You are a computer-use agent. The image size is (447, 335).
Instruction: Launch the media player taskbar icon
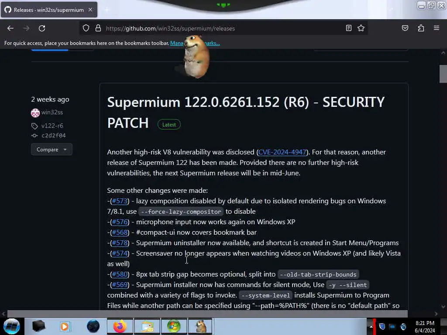click(x=65, y=326)
